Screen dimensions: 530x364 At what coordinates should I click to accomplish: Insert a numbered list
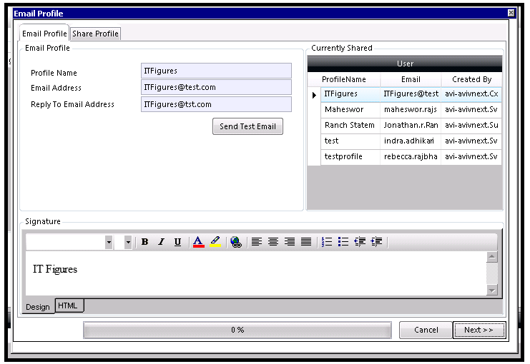point(327,242)
